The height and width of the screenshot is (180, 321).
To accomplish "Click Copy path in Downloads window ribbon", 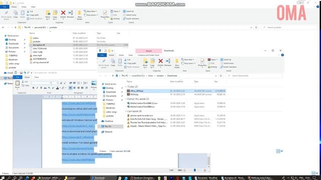I will 130,63.
